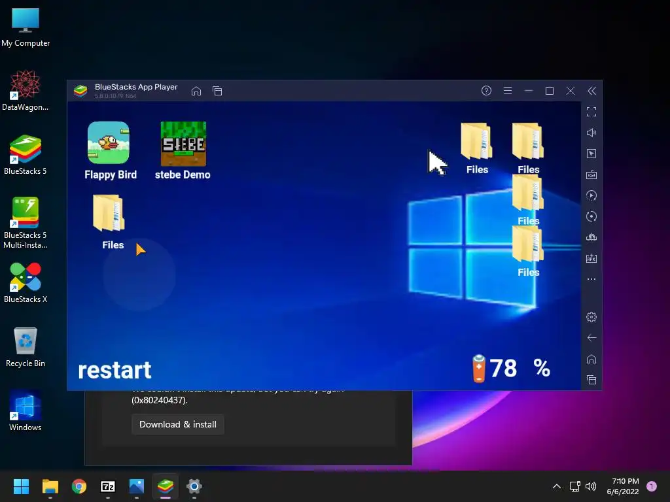
Task: Click Android home button in sidebar
Action: [591, 359]
